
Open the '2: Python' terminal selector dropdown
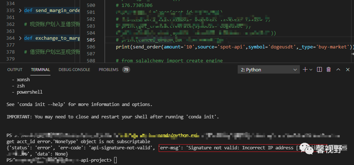(x=269, y=70)
